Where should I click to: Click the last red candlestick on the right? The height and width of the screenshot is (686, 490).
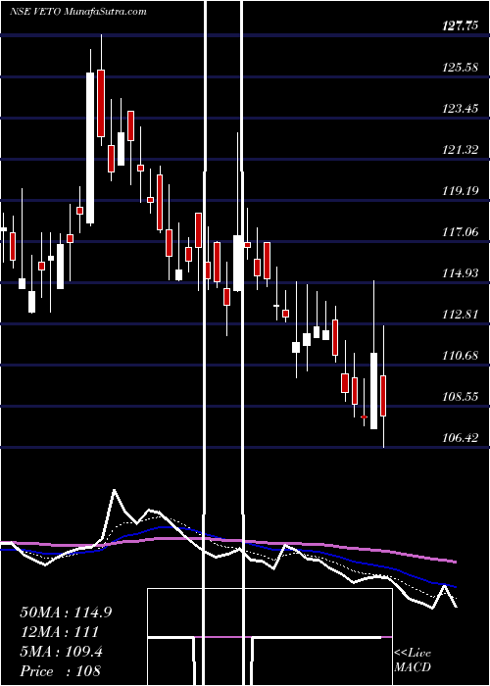click(x=384, y=396)
